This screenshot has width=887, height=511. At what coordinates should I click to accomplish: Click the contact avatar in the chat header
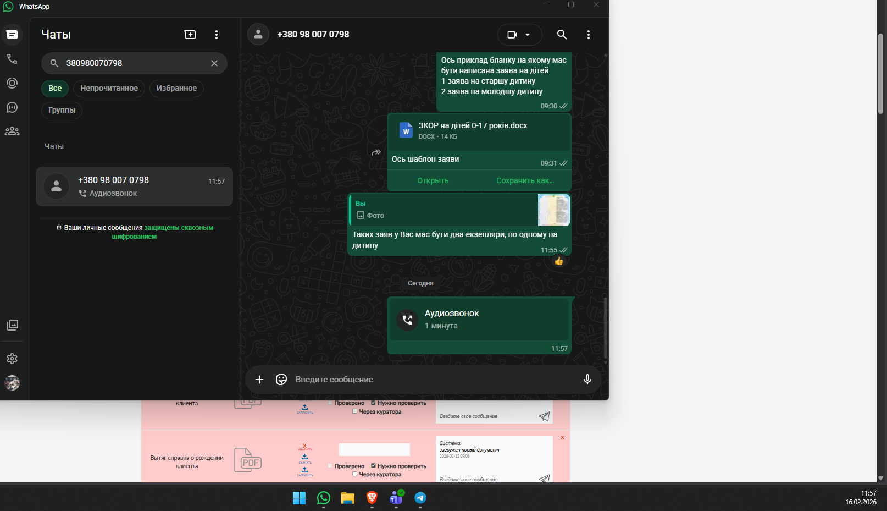tap(258, 34)
